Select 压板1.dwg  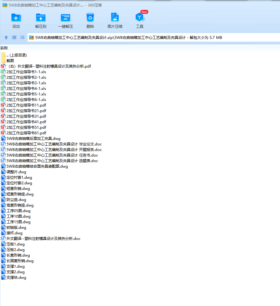pos(13,244)
